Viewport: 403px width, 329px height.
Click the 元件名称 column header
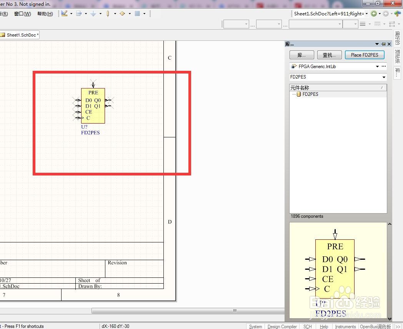[338, 88]
